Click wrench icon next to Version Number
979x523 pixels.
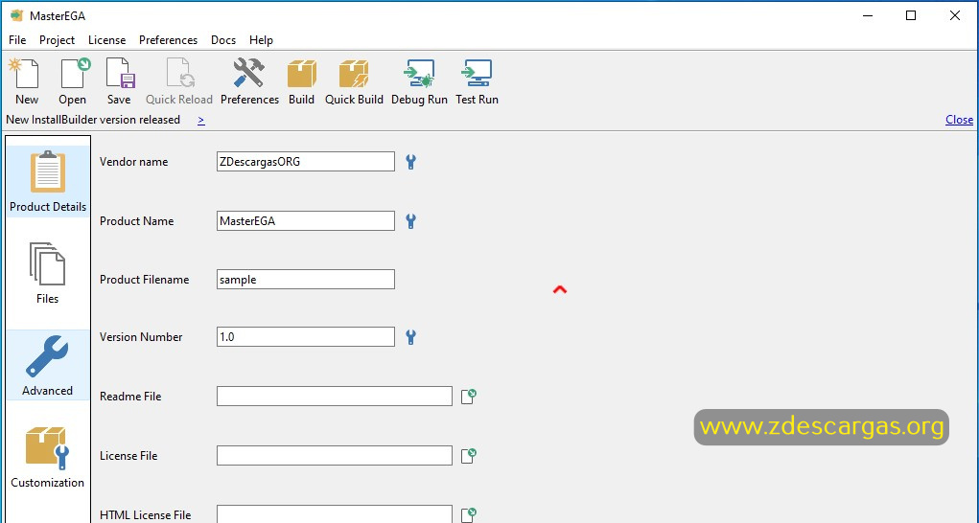tap(410, 337)
